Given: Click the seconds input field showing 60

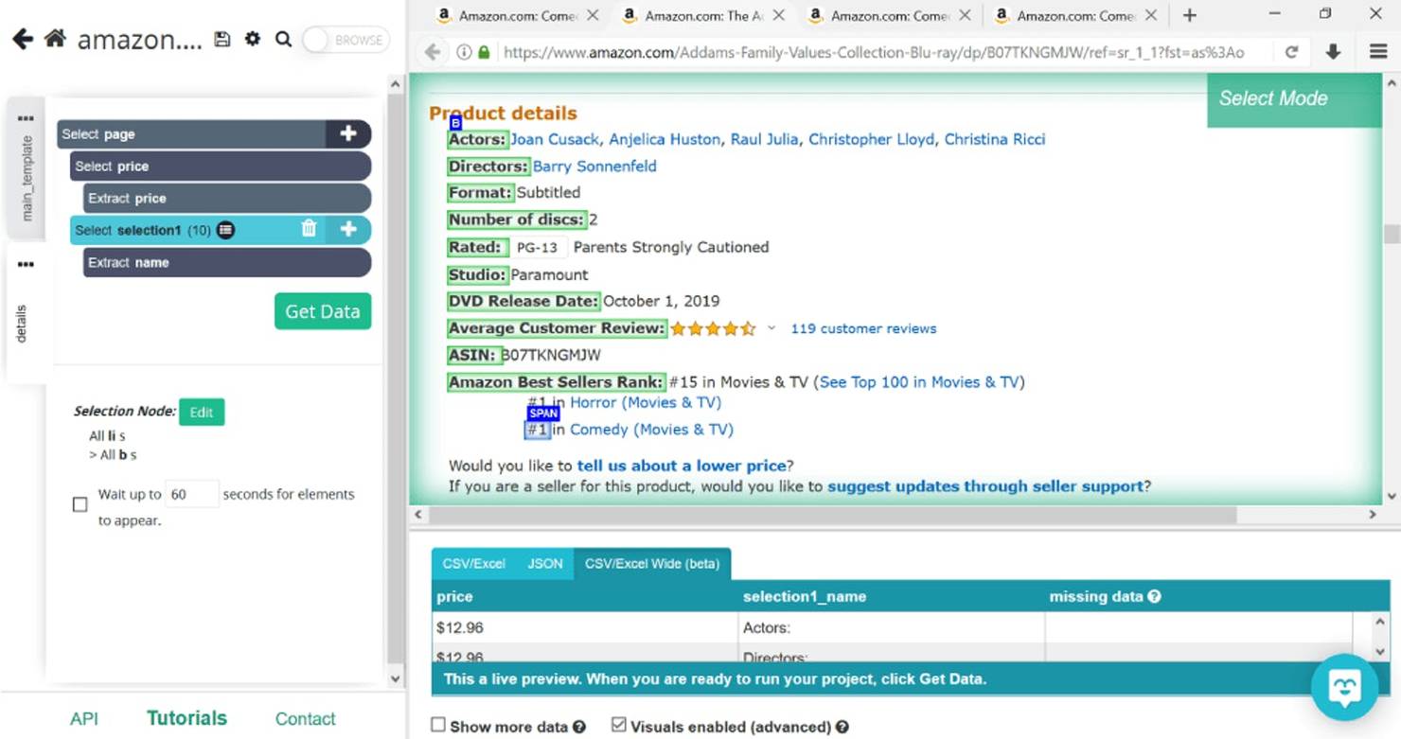Looking at the screenshot, I should pyautogui.click(x=191, y=494).
